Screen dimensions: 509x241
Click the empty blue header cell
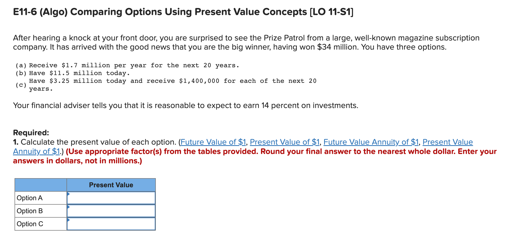[41, 185]
